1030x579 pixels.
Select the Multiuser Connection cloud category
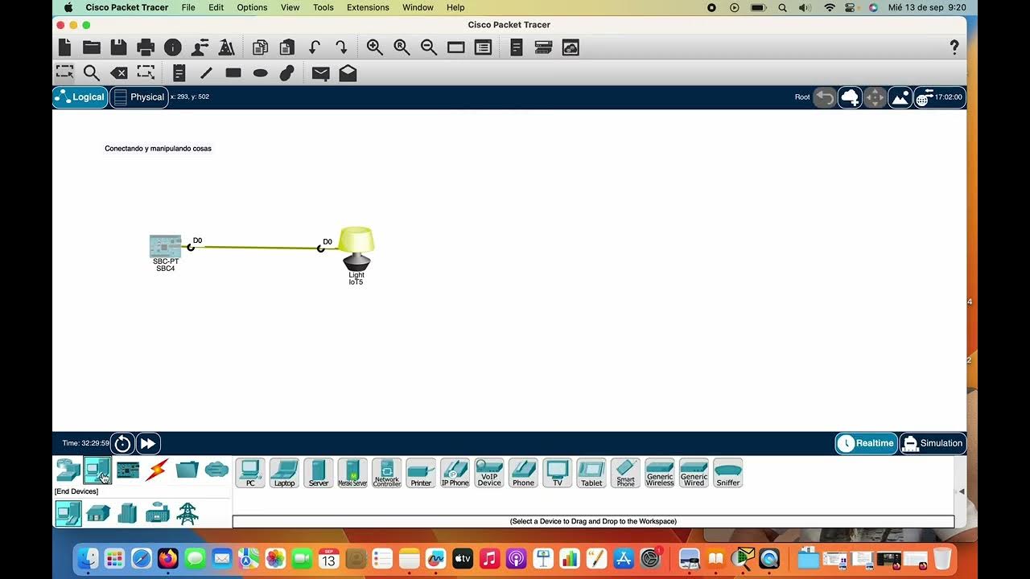216,470
